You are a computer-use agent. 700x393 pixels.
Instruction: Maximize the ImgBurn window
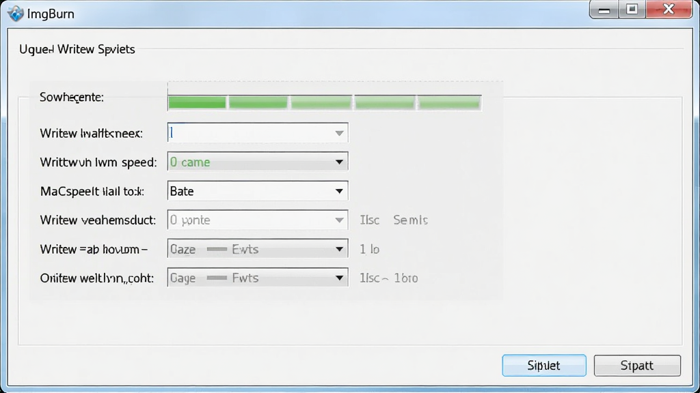[632, 10]
